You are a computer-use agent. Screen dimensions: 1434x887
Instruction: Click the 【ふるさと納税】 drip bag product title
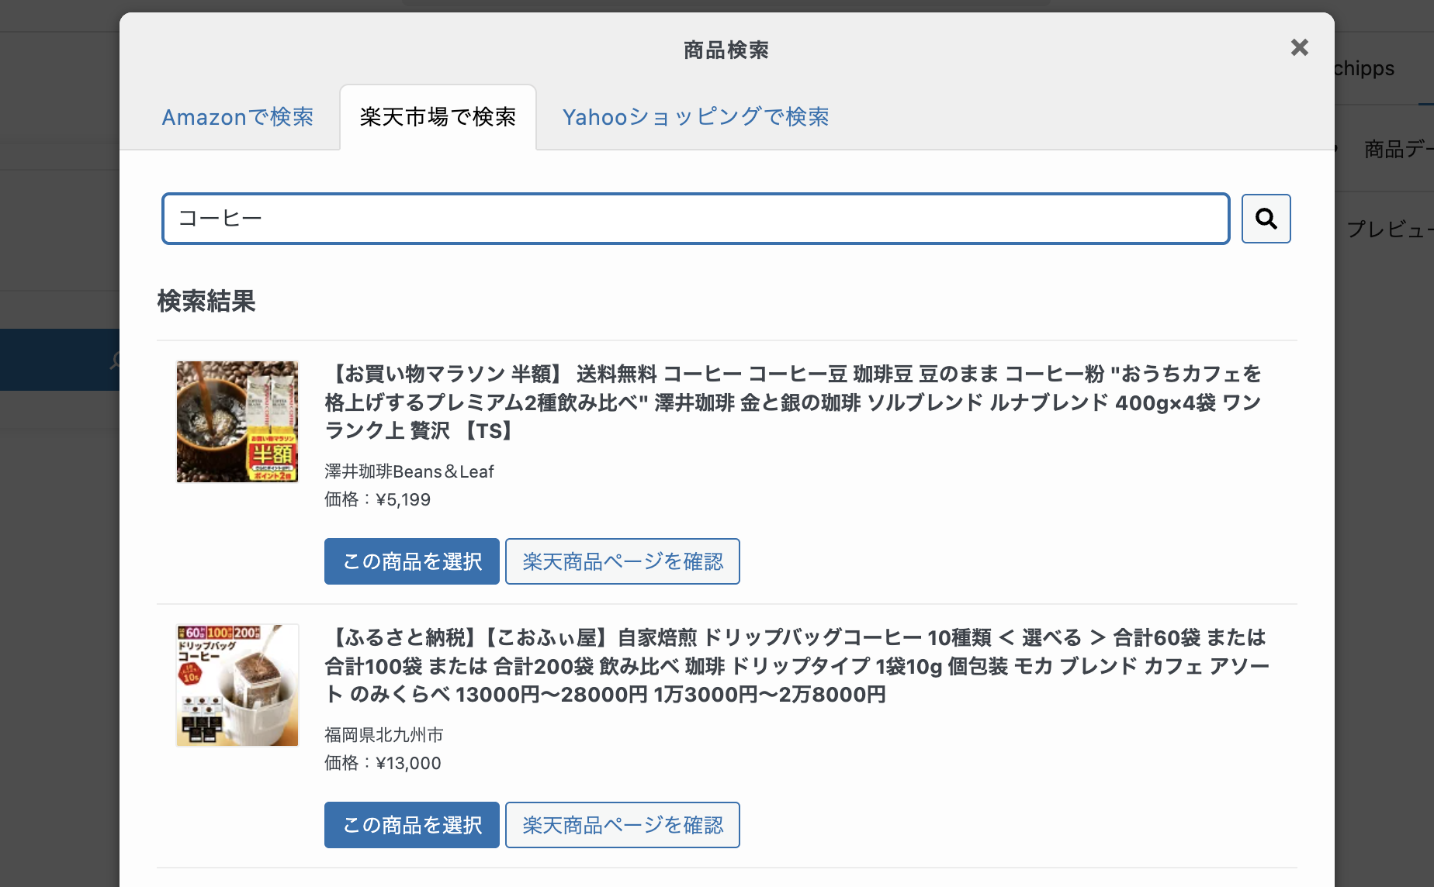pos(796,665)
